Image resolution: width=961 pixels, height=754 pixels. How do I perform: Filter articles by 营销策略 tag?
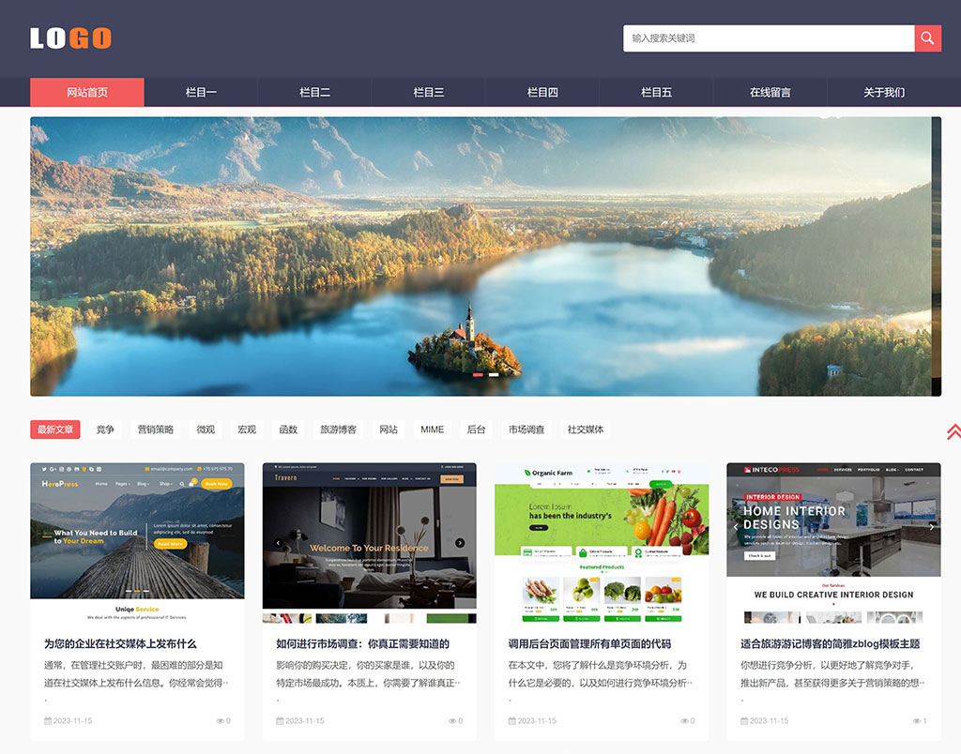(x=156, y=430)
